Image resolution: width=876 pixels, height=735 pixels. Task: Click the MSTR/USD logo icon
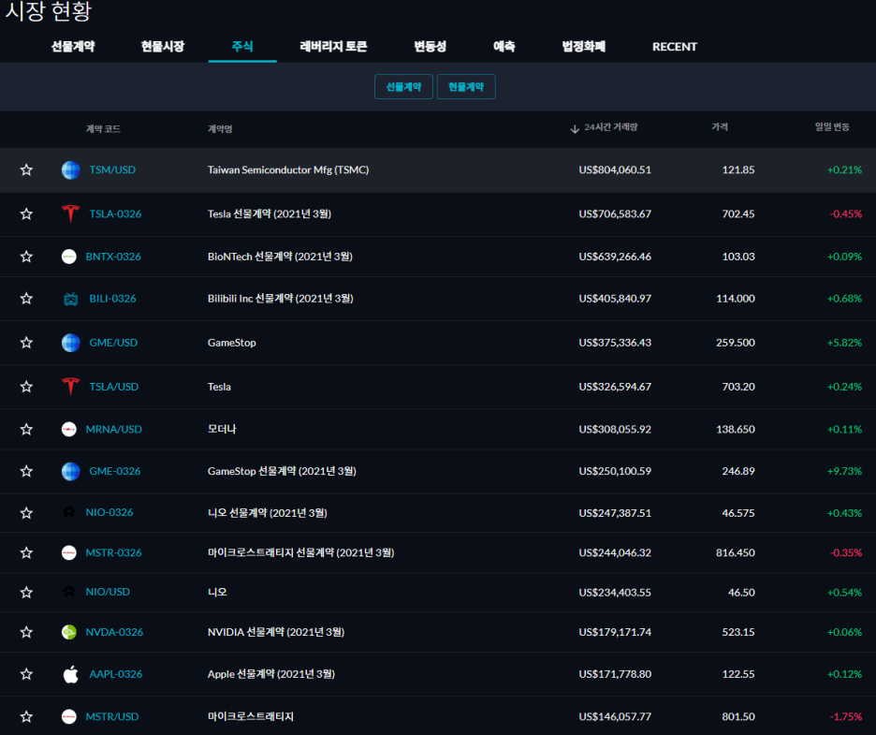coord(68,716)
